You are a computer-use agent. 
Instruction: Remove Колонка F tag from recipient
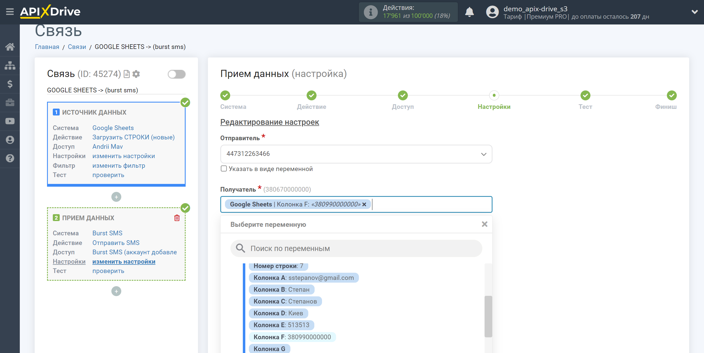(364, 204)
